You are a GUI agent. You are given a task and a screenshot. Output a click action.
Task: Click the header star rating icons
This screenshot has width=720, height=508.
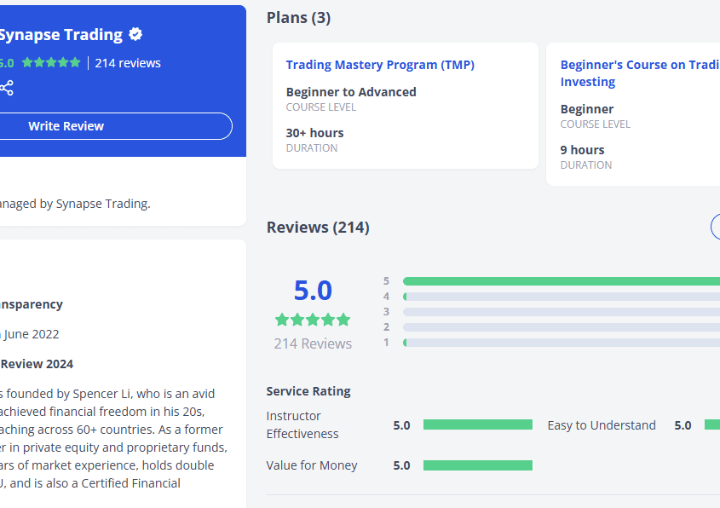click(51, 63)
